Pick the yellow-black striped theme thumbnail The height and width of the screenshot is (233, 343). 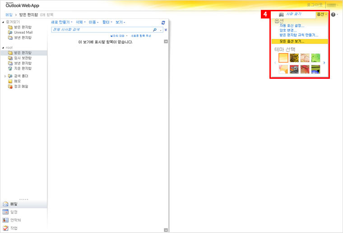tap(294, 58)
